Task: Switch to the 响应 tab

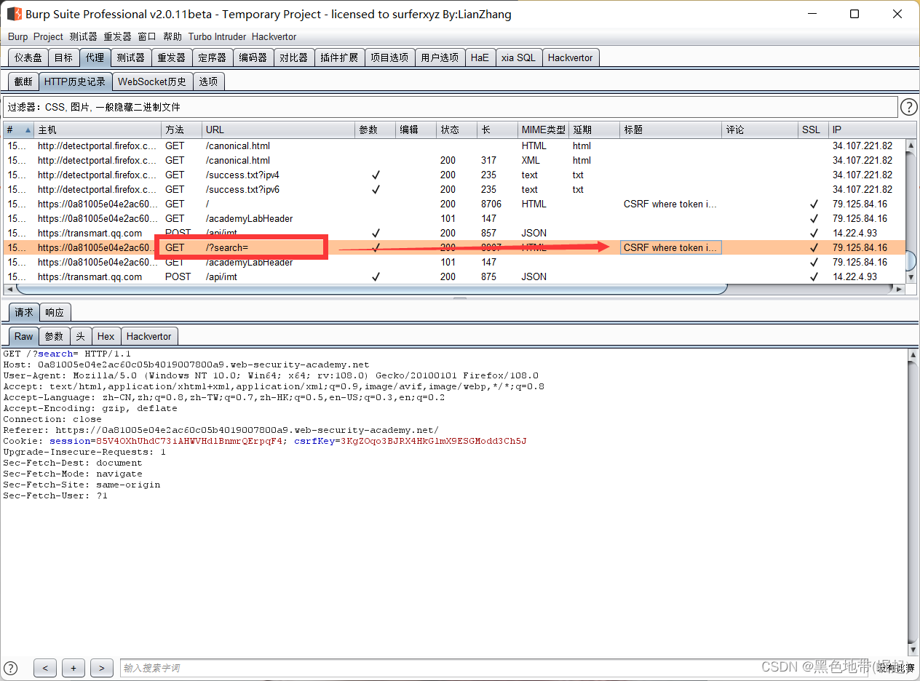Action: coord(55,312)
